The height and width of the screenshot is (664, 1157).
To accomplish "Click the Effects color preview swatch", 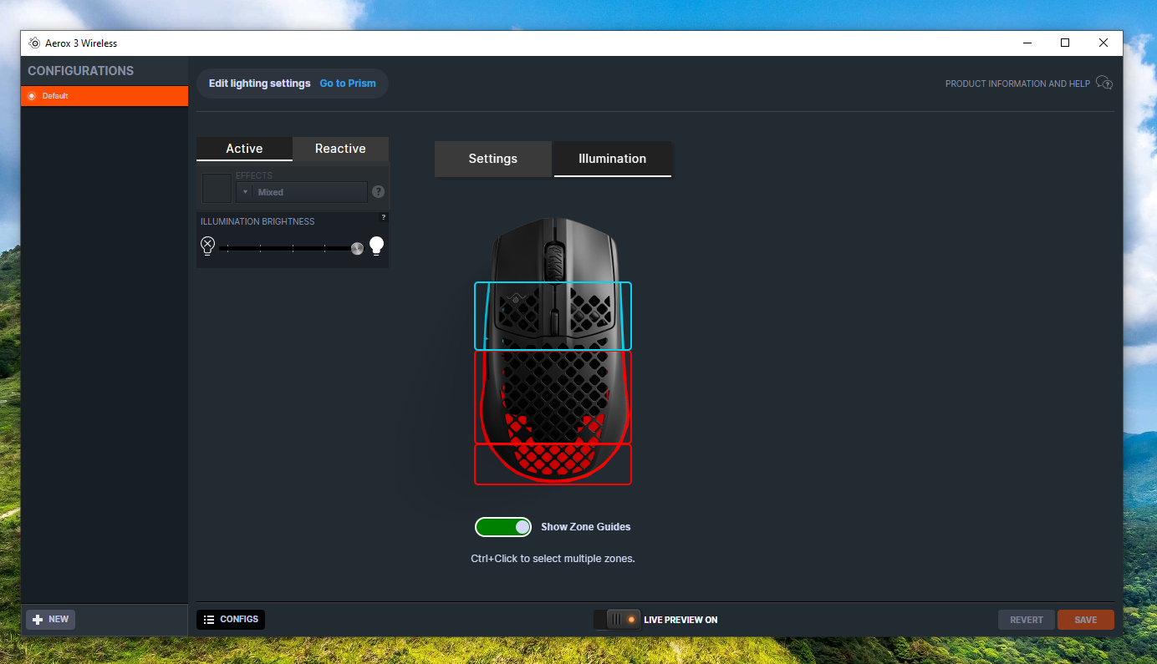I will 217,188.
